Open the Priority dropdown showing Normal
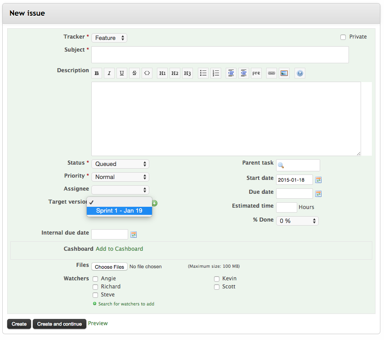 coord(120,177)
